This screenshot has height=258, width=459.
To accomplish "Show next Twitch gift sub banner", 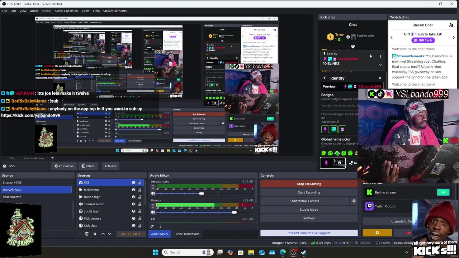I will [454, 37].
